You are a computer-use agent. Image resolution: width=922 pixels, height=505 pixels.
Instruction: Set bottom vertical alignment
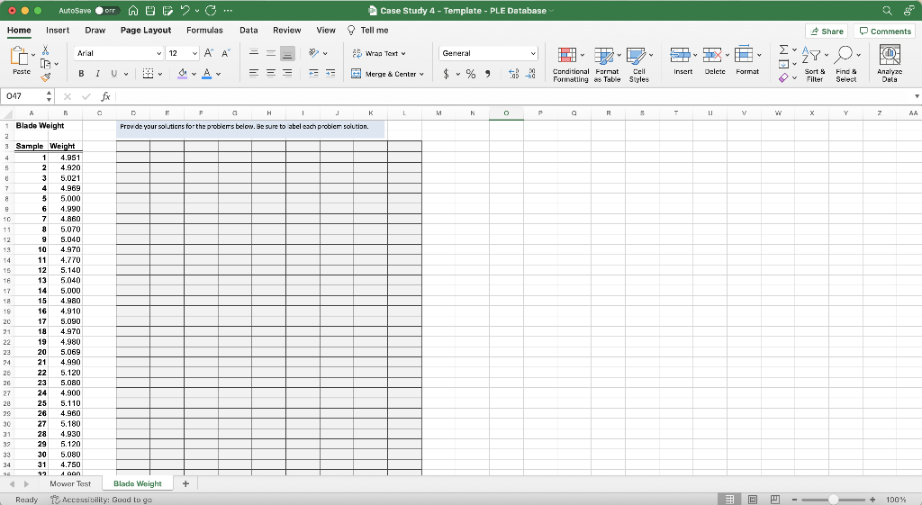287,53
